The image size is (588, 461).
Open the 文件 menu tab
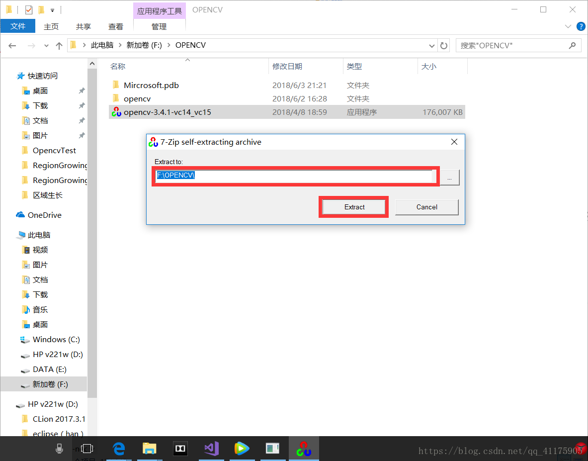click(x=18, y=26)
